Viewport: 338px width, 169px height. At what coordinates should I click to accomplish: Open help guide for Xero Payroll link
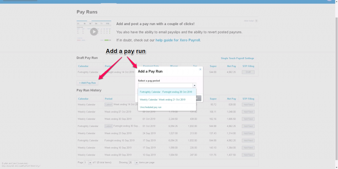click(x=178, y=40)
